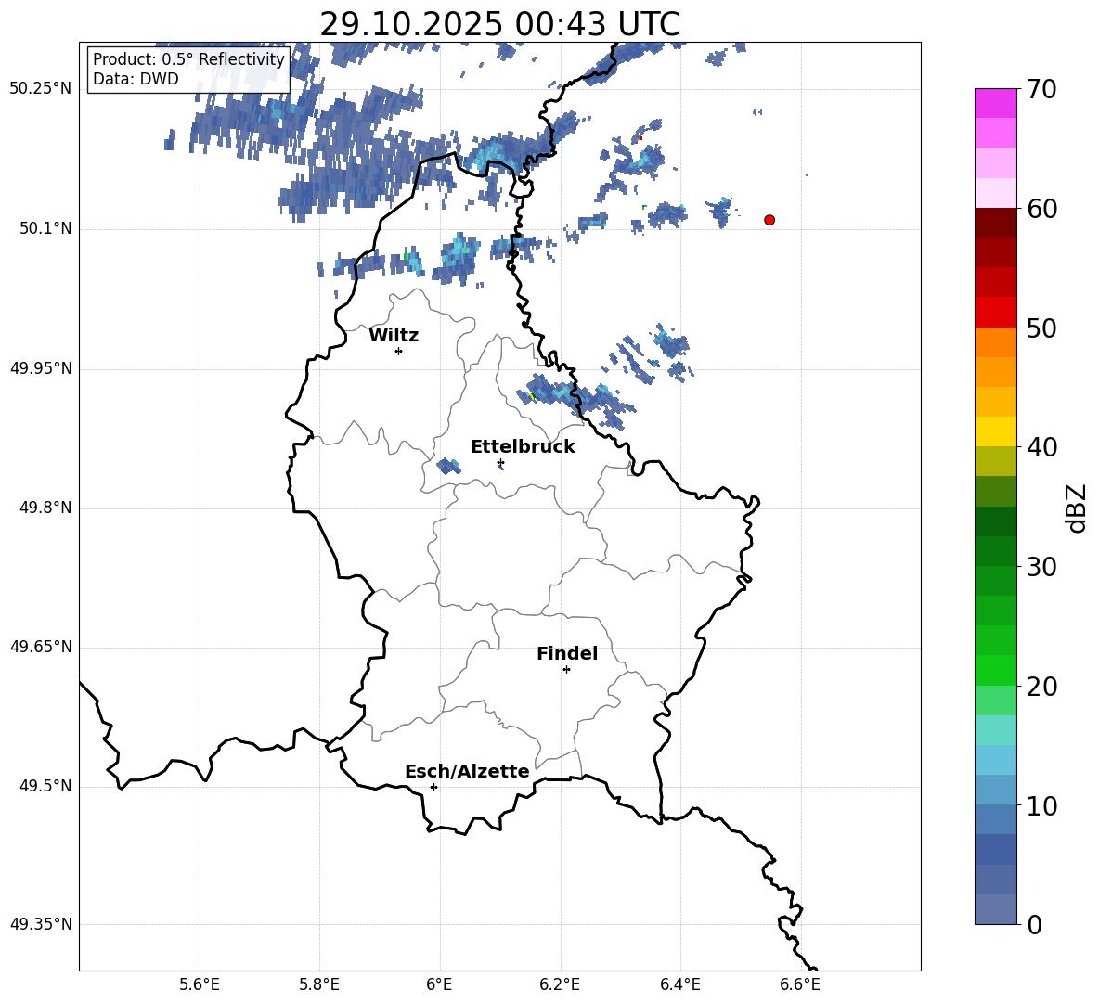This screenshot has height=1003, width=1099.
Task: Pick the orange swatch just below 50
Action: click(996, 341)
